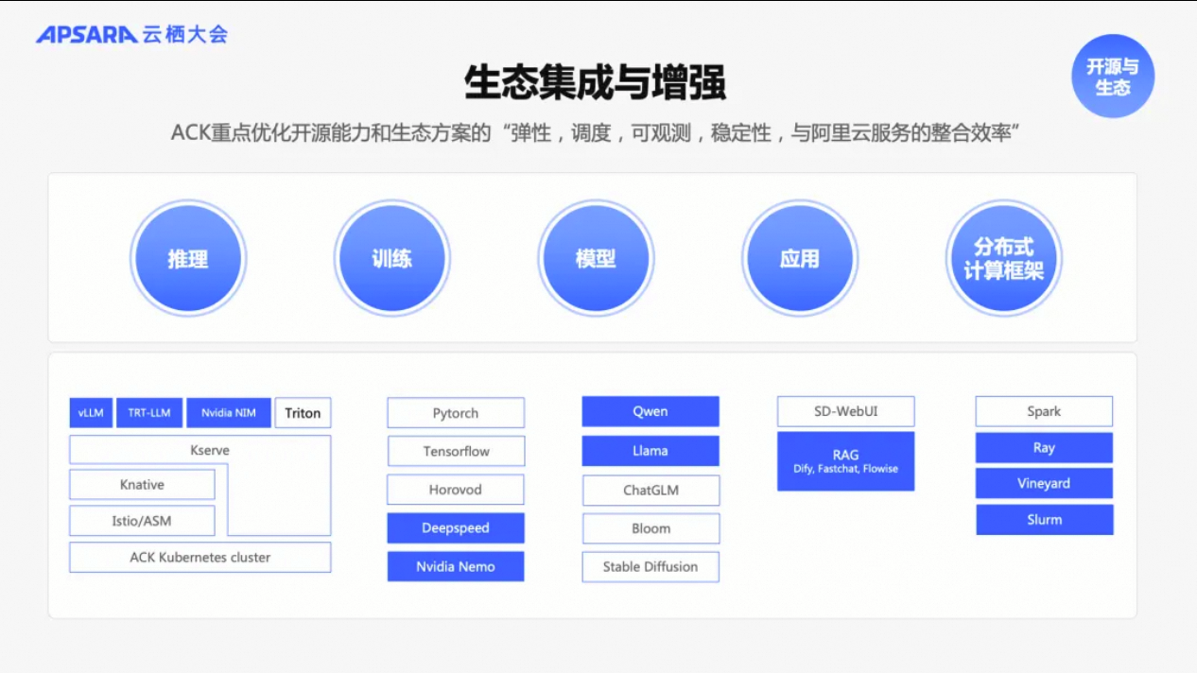Select the Slurm item
This screenshot has height=673, width=1197.
[x=1044, y=519]
